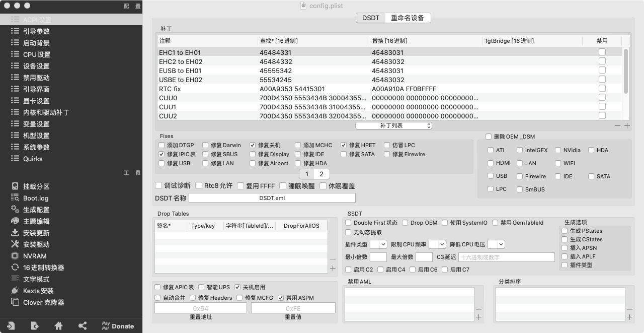644x333 pixels.
Task: Enable the 启用 C2 option
Action: point(348,270)
